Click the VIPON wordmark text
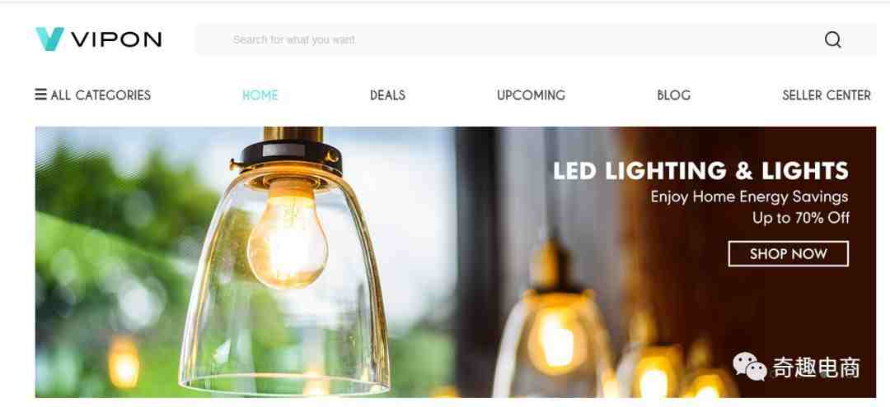The width and height of the screenshot is (890, 407). 116,39
